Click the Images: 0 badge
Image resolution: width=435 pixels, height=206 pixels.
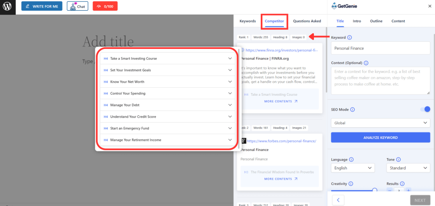(x=299, y=37)
